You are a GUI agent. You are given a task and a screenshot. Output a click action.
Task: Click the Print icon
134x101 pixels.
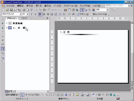point(24,10)
